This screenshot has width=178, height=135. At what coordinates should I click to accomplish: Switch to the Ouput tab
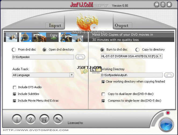[x=123, y=26]
